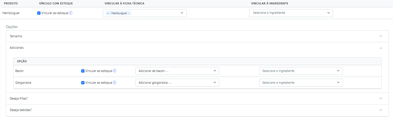Click the Tamanho section title

click(16, 36)
